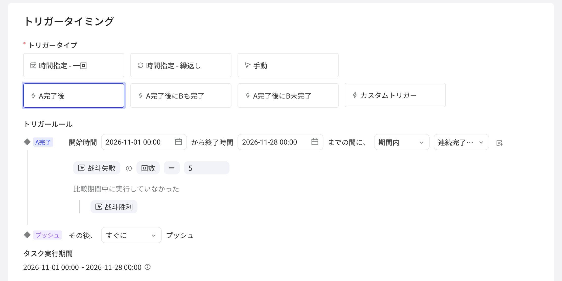Click the A完了 blue tag
This screenshot has height=281, width=562.
(43, 142)
